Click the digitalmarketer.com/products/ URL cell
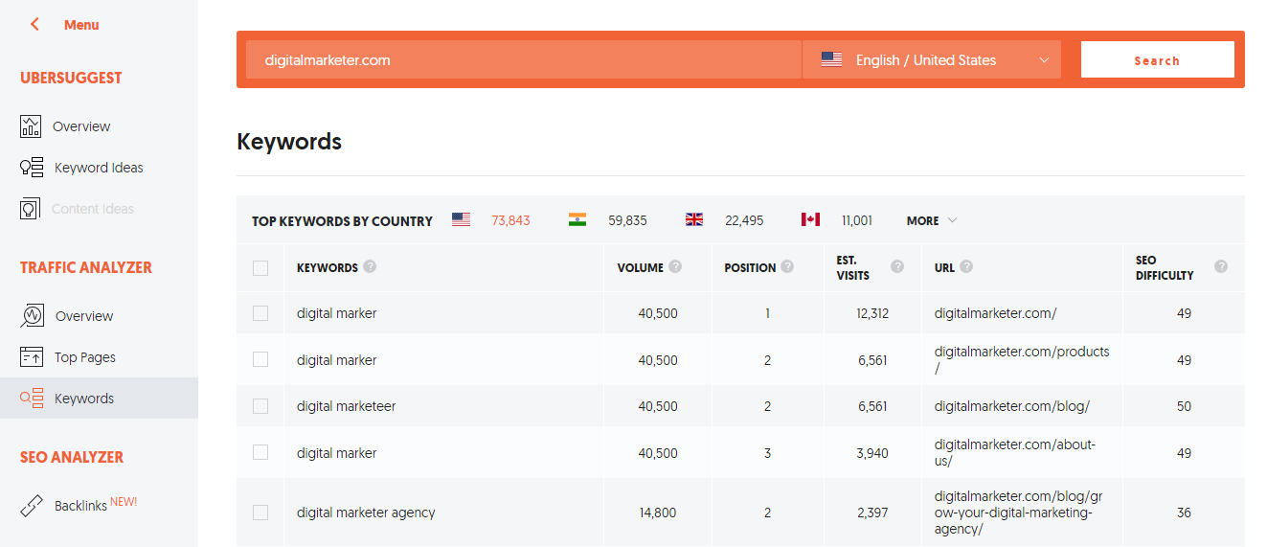This screenshot has height=547, width=1267. 1022,359
